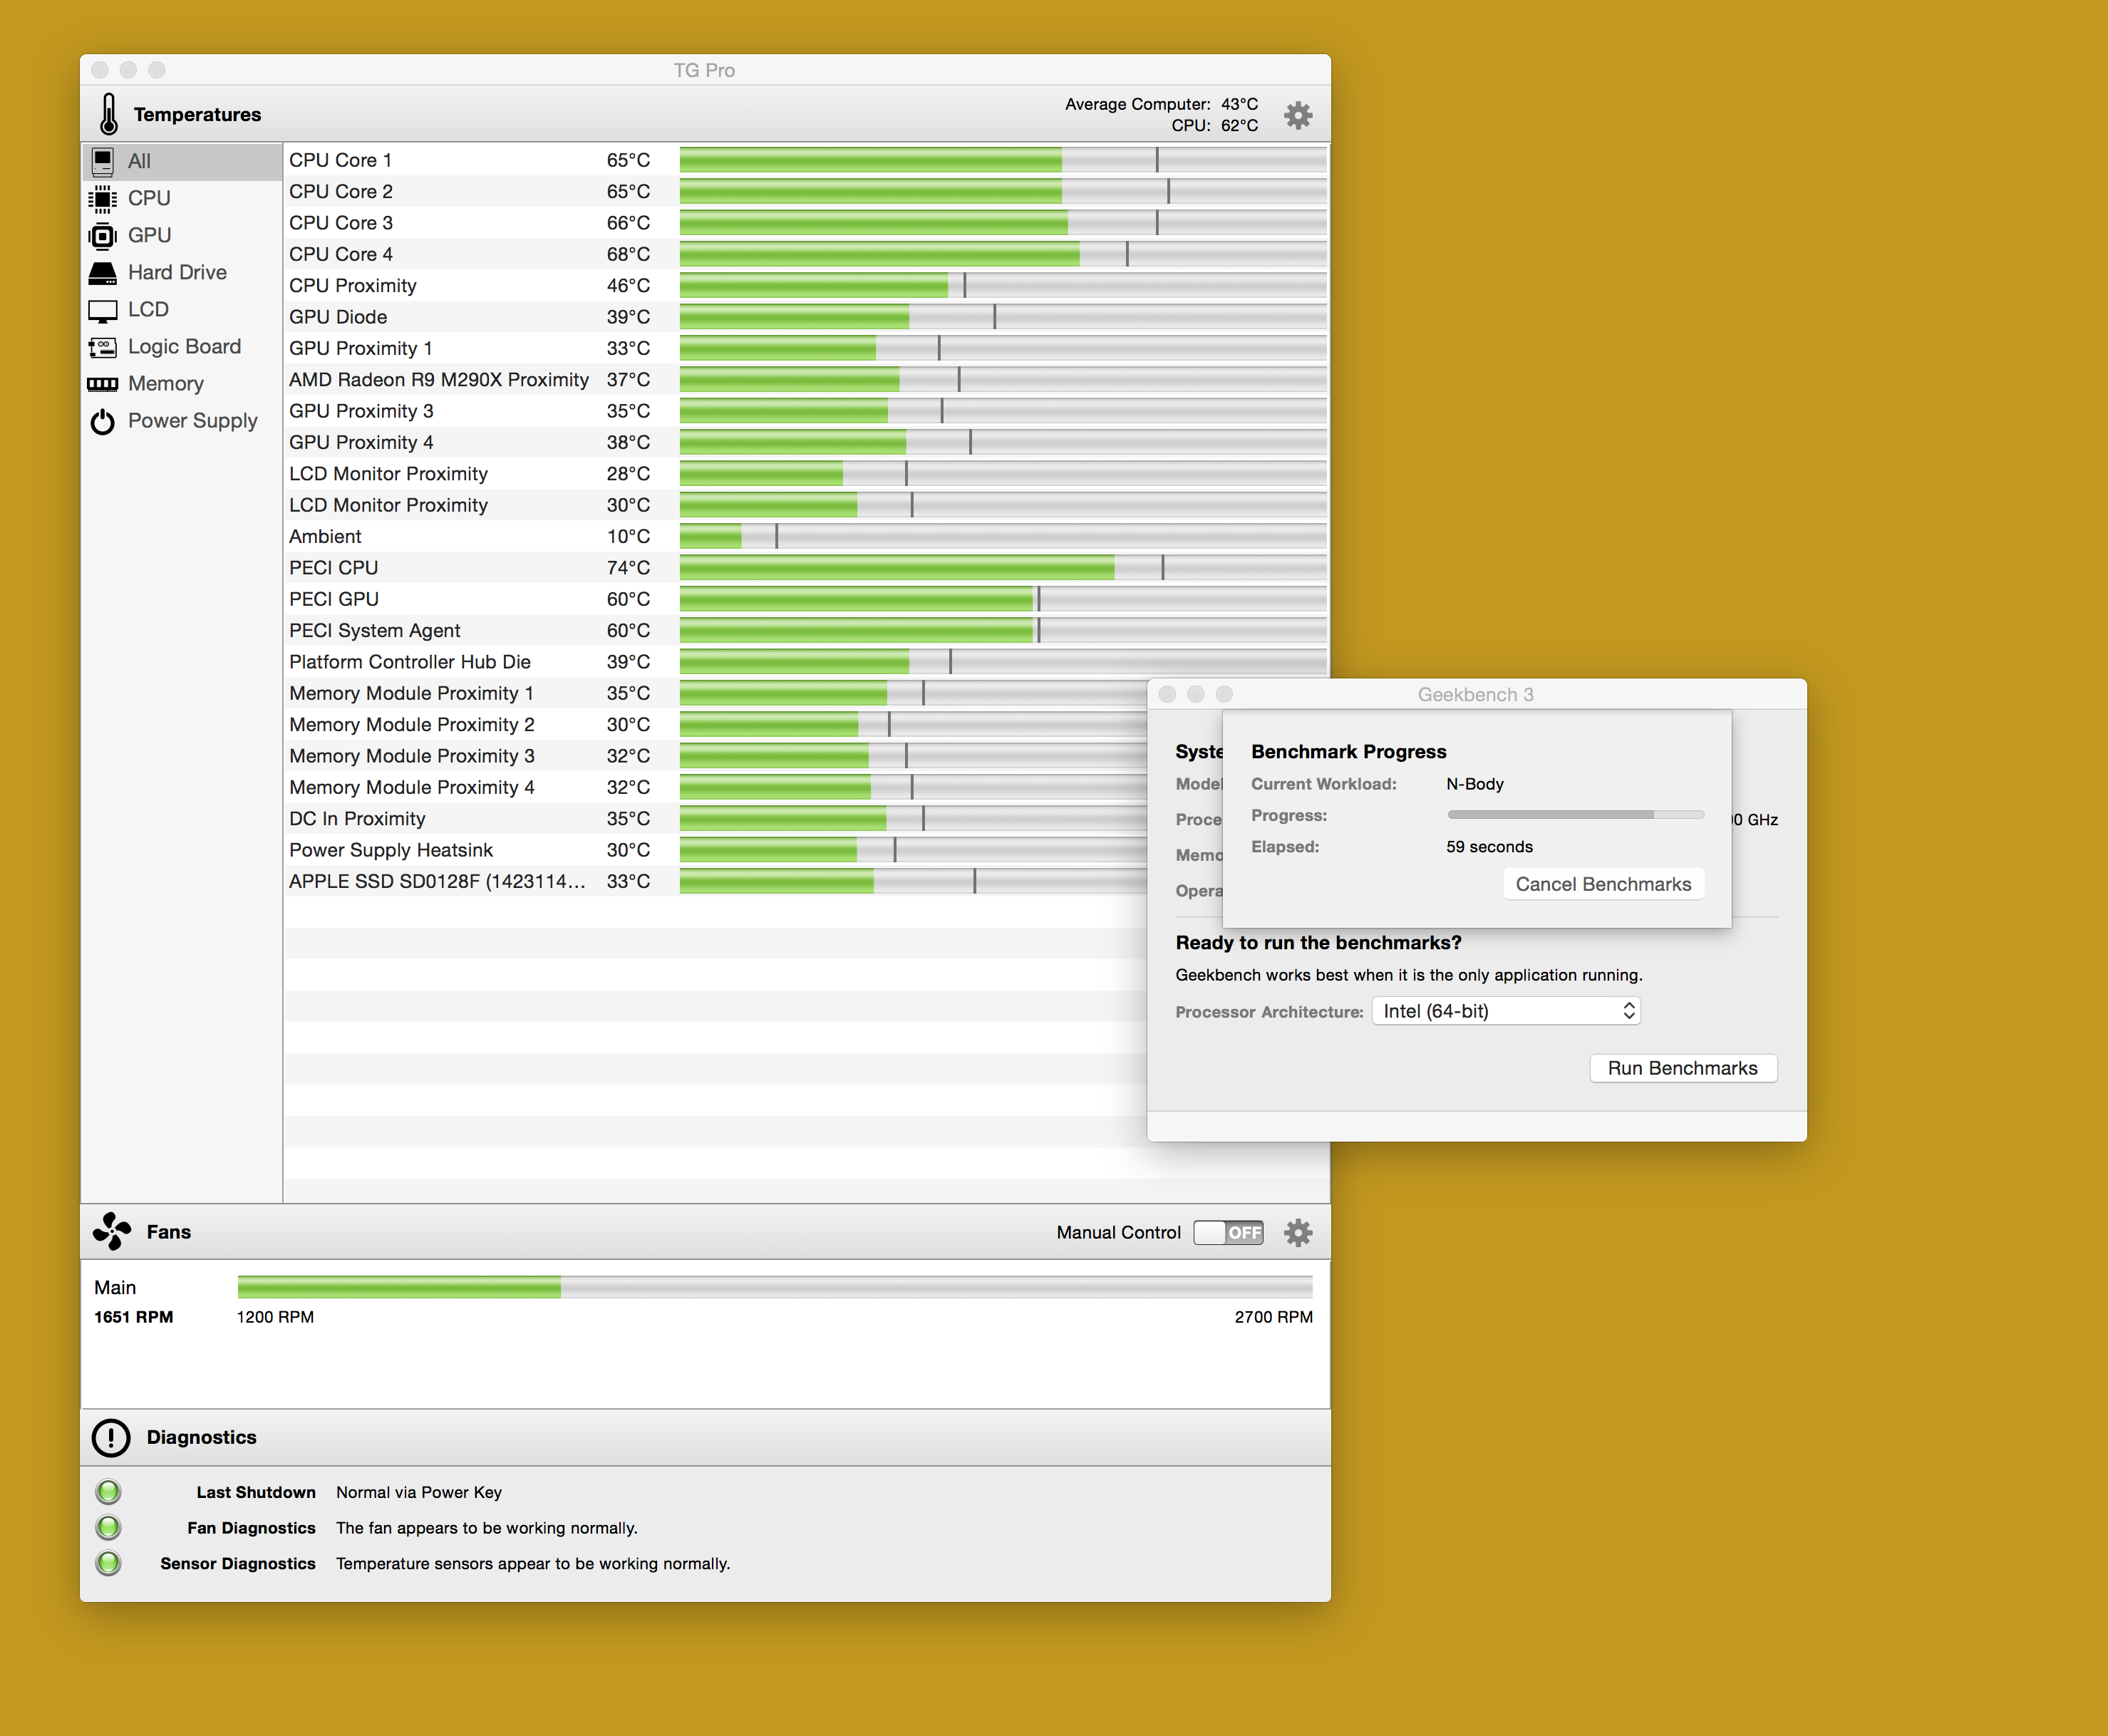Click the 2700 RPM maximum fan label
2108x1736 pixels.
coord(1273,1317)
